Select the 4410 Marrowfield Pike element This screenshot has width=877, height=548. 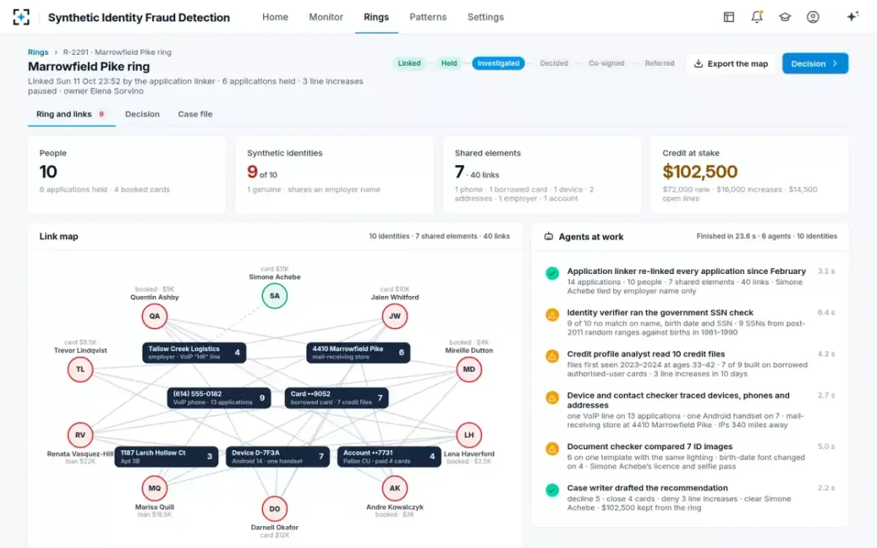(358, 353)
